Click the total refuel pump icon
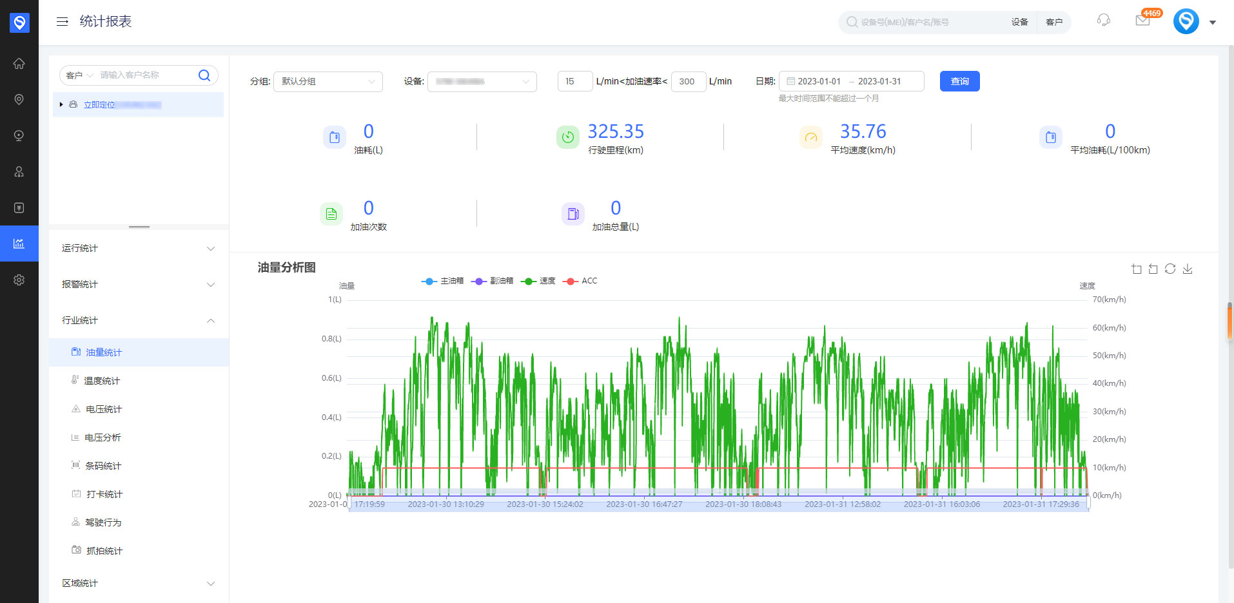 point(573,214)
